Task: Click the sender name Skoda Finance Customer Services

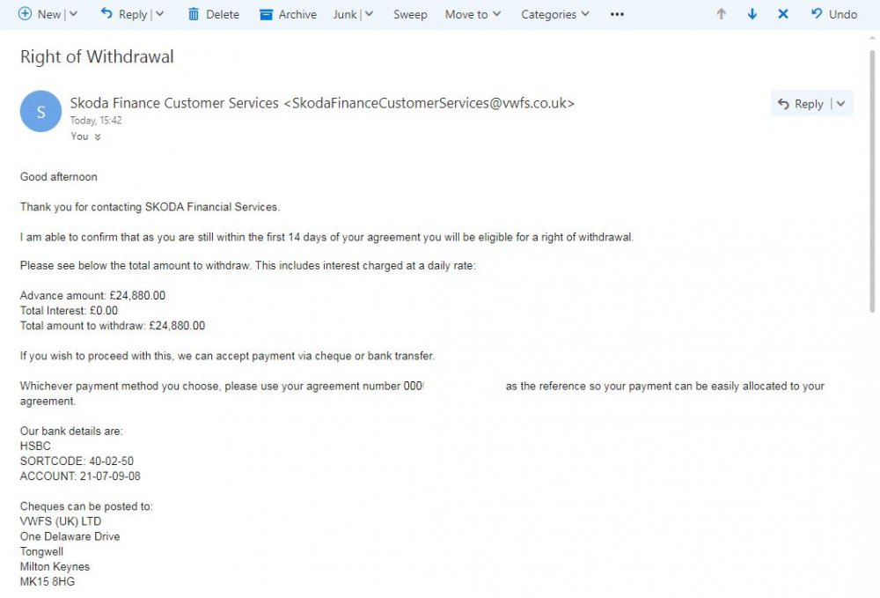Action: 174,103
